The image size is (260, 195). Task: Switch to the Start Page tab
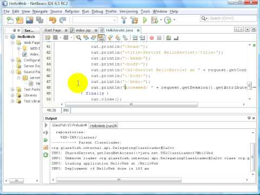53,30
